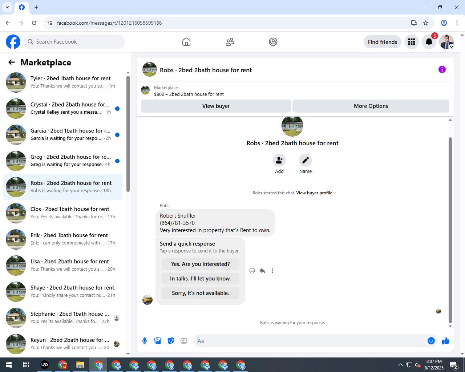Click the Facebook logo
465x372 pixels.
pyautogui.click(x=13, y=42)
